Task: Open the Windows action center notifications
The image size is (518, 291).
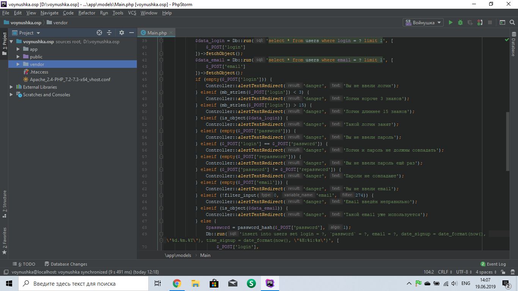Action: [506, 283]
